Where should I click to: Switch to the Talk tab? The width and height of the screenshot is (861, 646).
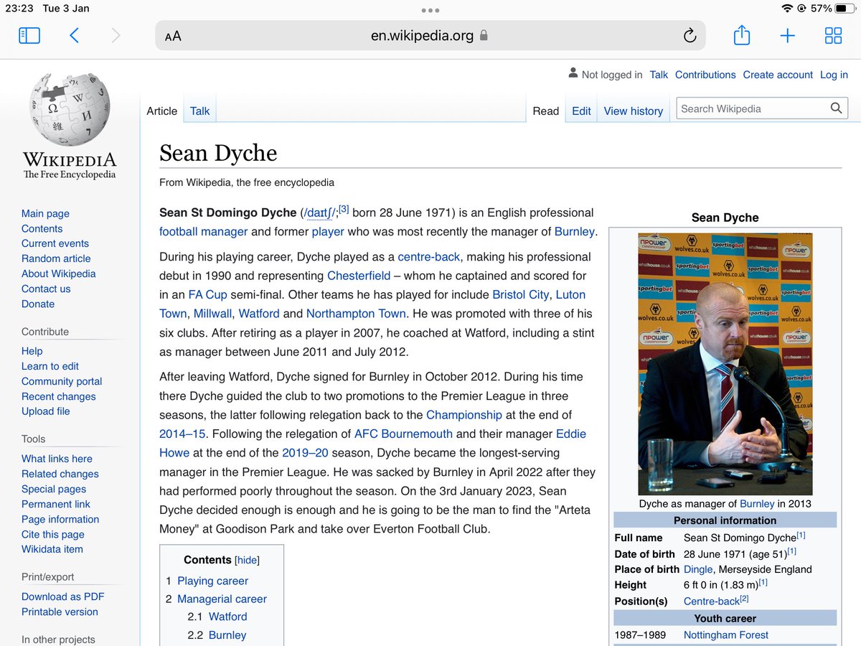click(199, 111)
